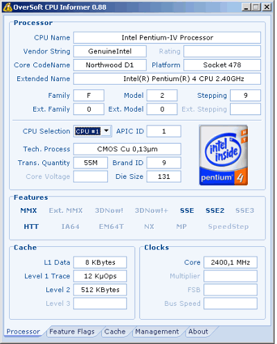Click the Family field showing F

coord(89,96)
